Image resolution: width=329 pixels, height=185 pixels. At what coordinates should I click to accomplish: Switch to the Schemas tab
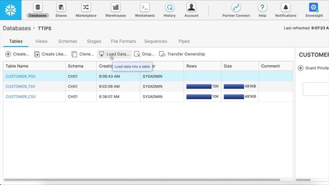click(x=67, y=41)
